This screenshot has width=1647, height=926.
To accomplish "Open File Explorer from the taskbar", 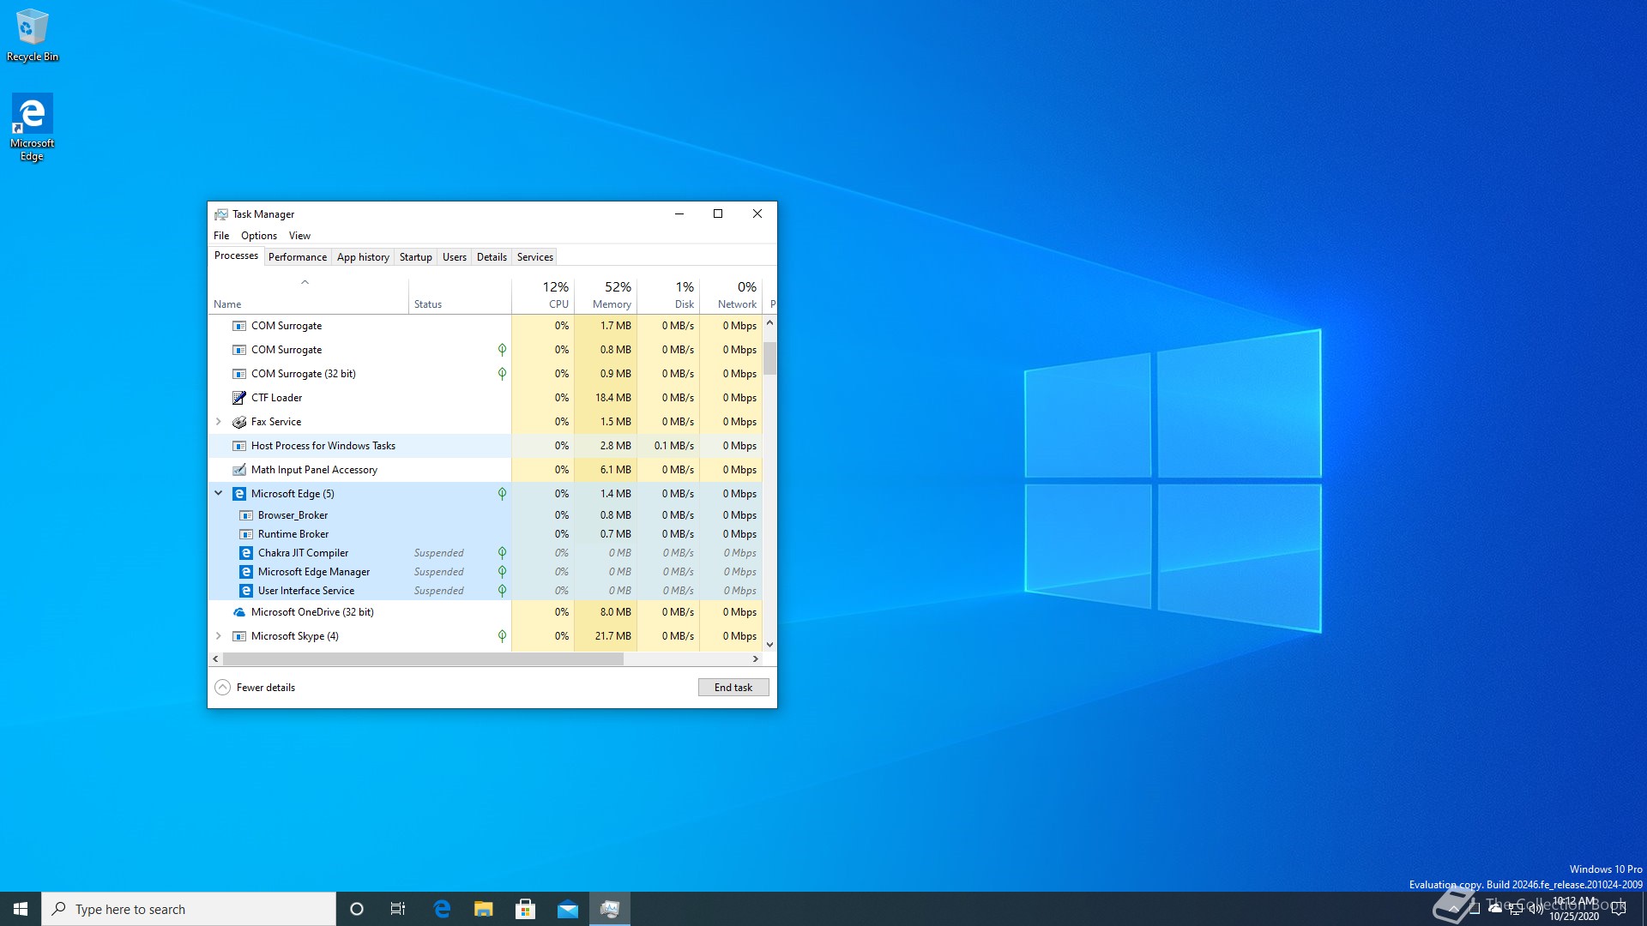I will pyautogui.click(x=484, y=909).
